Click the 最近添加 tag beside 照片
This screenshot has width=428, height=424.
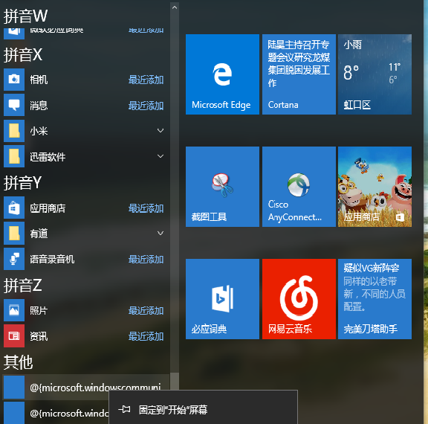[x=146, y=311]
